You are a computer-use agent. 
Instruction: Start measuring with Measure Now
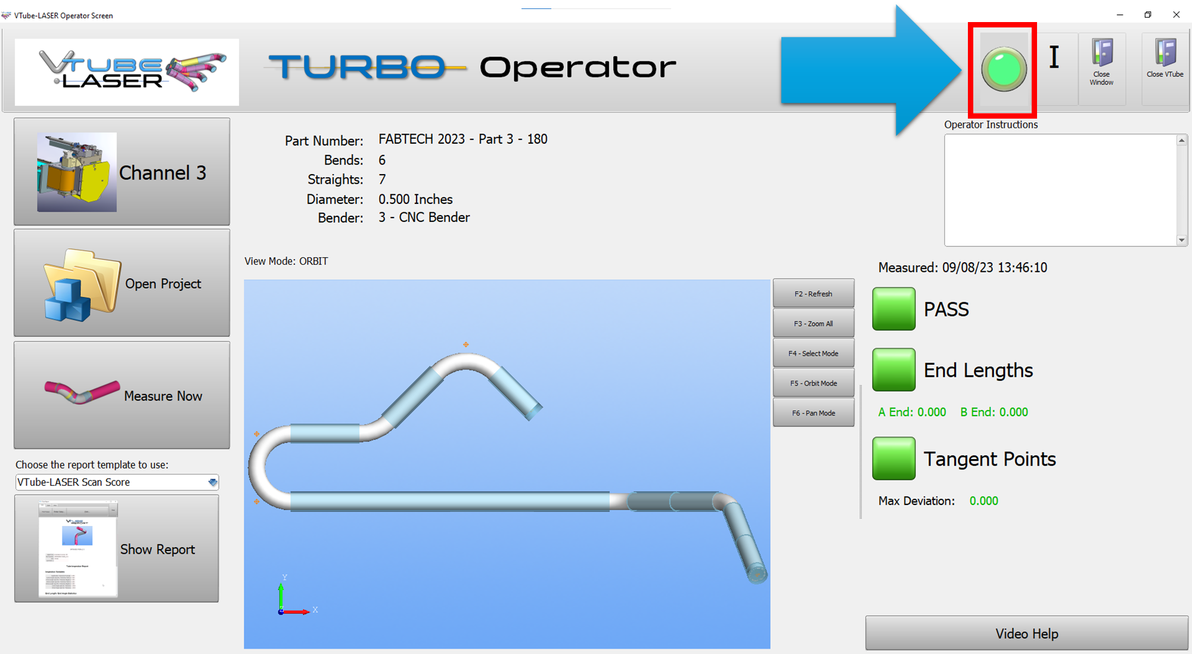[x=122, y=395]
